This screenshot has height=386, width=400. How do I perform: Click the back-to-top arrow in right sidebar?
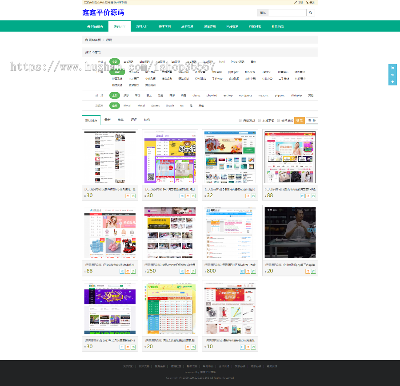pos(392,82)
